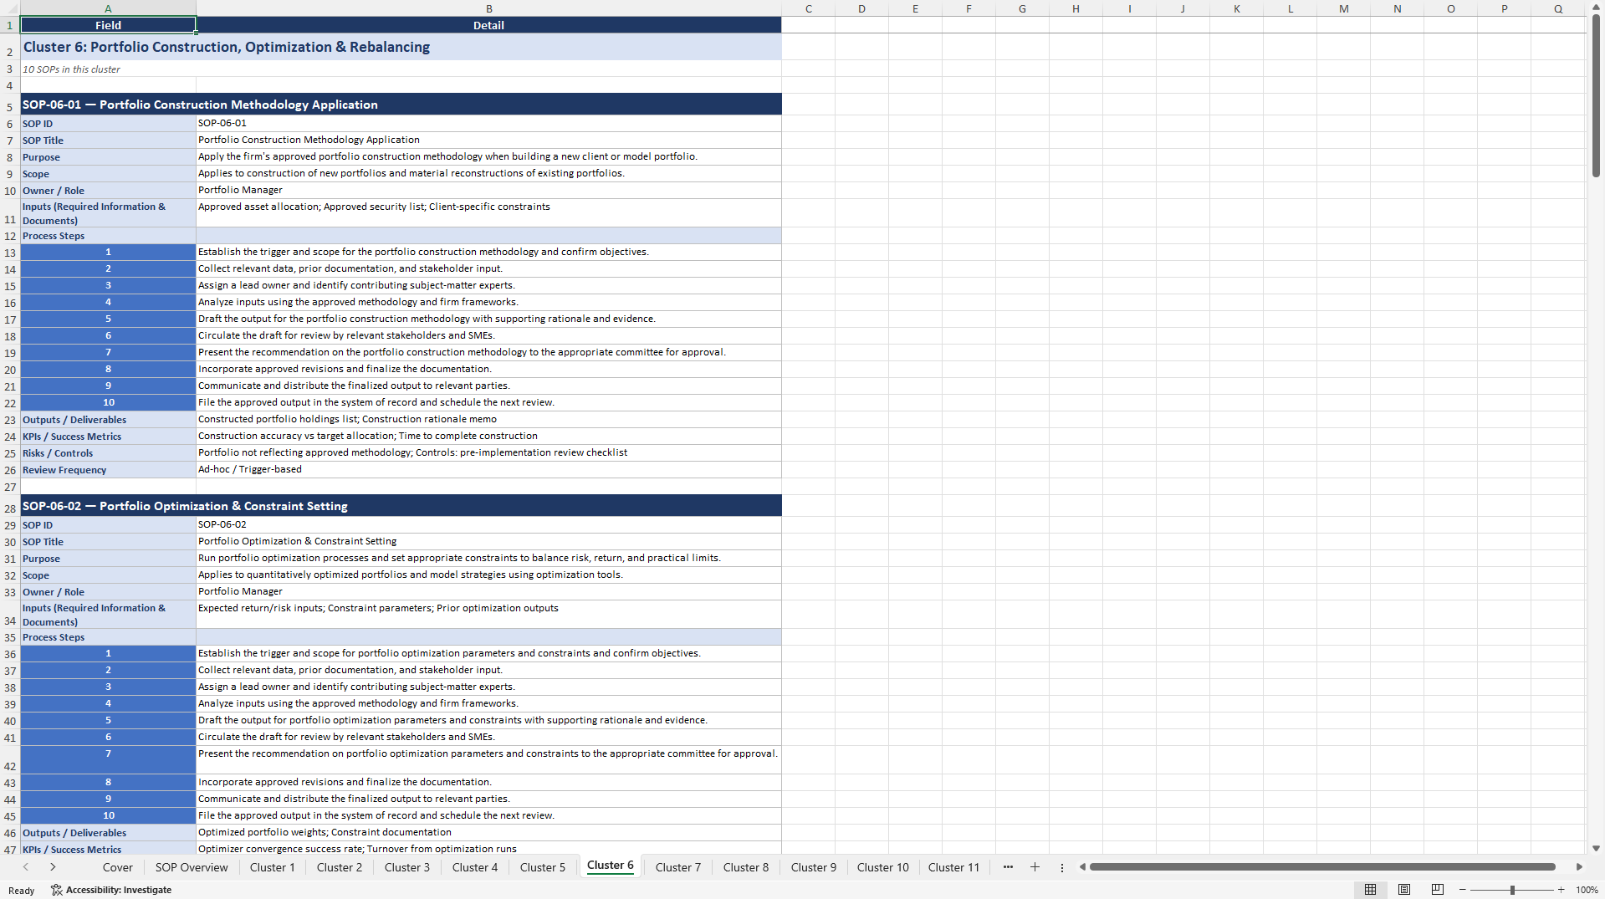Click the zoom out minus icon

point(1463,890)
